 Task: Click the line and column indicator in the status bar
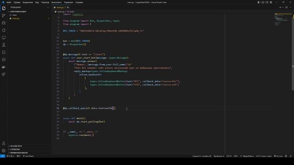click(202, 156)
